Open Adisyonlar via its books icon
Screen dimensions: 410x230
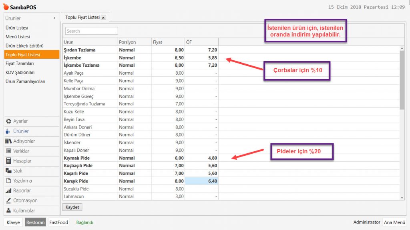click(8, 141)
